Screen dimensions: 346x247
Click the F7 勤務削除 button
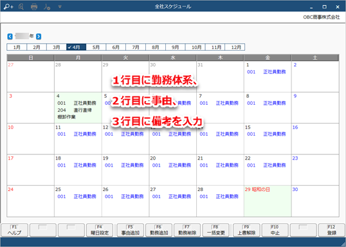pyautogui.click(x=187, y=230)
